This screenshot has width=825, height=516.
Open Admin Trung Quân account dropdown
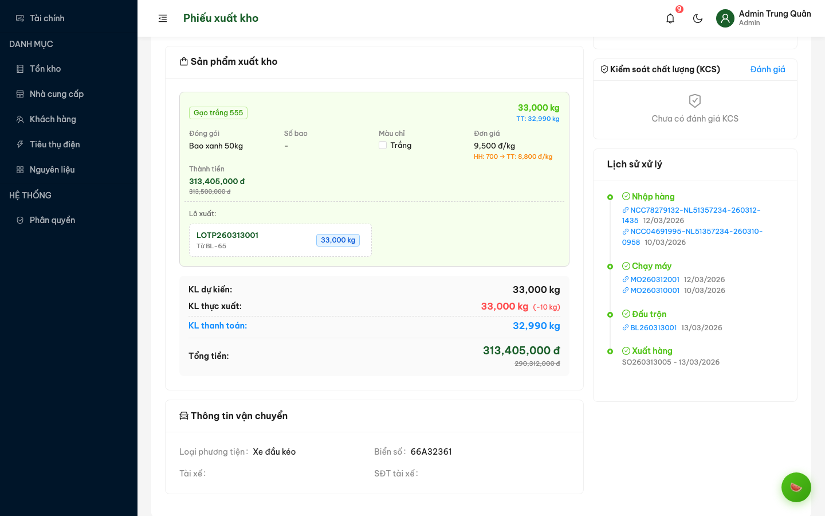(774, 18)
